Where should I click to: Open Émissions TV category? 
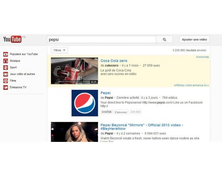(18, 87)
